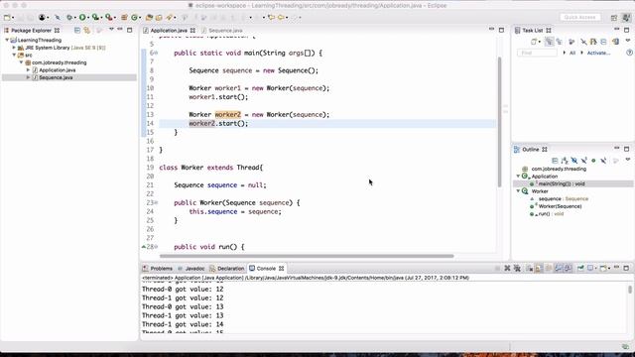Open the Run button dropdown arrow
The image size is (635, 357).
click(88, 18)
